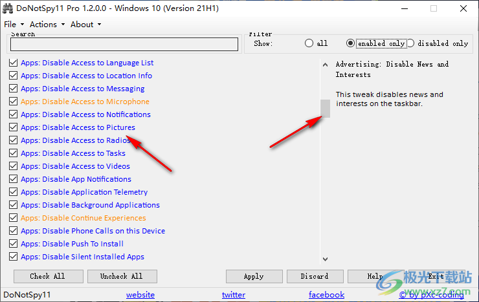Select 'Apps: Disable Application Telemetry' text
The height and width of the screenshot is (302, 479).
coord(84,192)
